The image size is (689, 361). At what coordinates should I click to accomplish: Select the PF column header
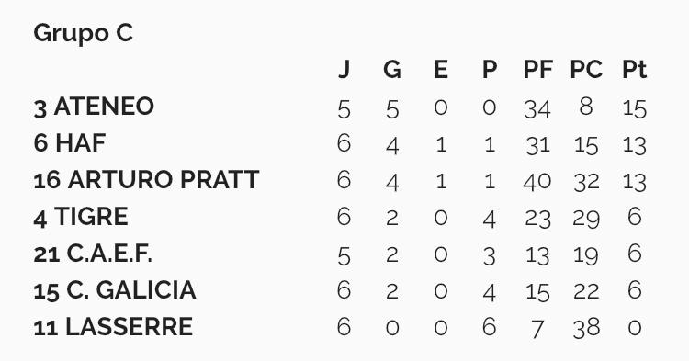tap(537, 70)
